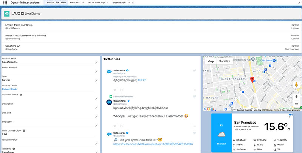302x153 pixels.
Task: Open the Accounts tab
Action: click(74, 3)
